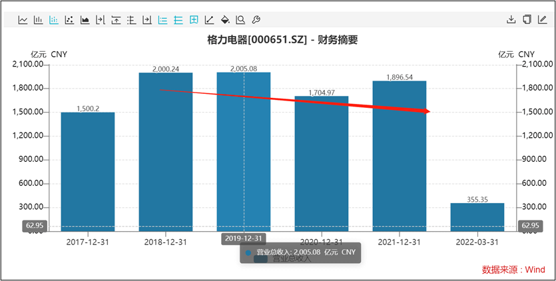Toggle the 营业总收入 legend series
556x281 pixels.
point(292,259)
